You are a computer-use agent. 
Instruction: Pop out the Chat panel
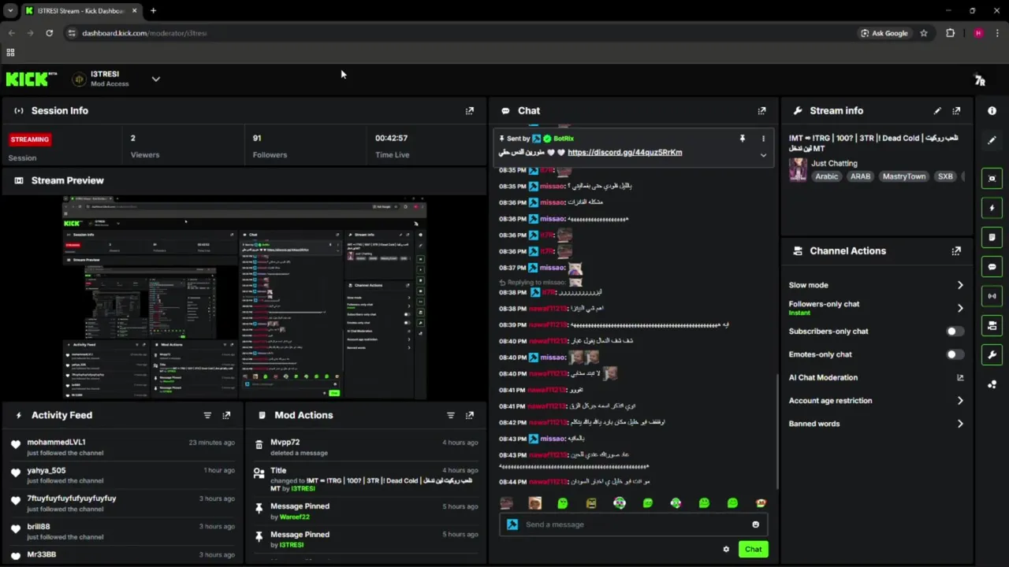click(x=761, y=111)
